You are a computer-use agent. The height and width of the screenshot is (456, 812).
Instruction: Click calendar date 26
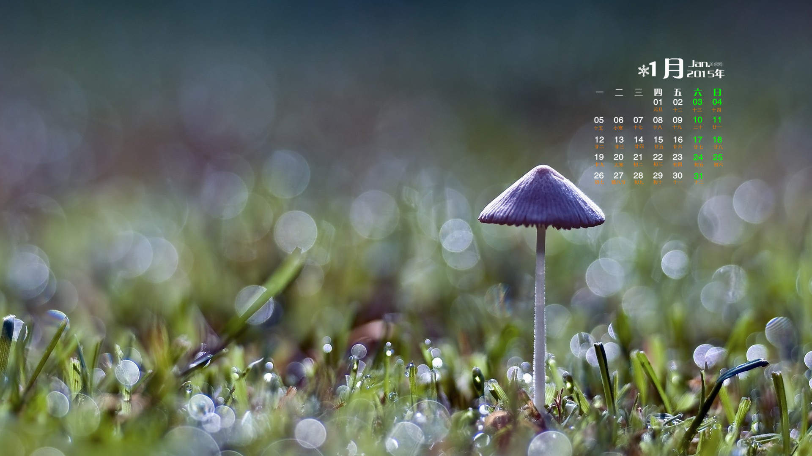click(599, 176)
